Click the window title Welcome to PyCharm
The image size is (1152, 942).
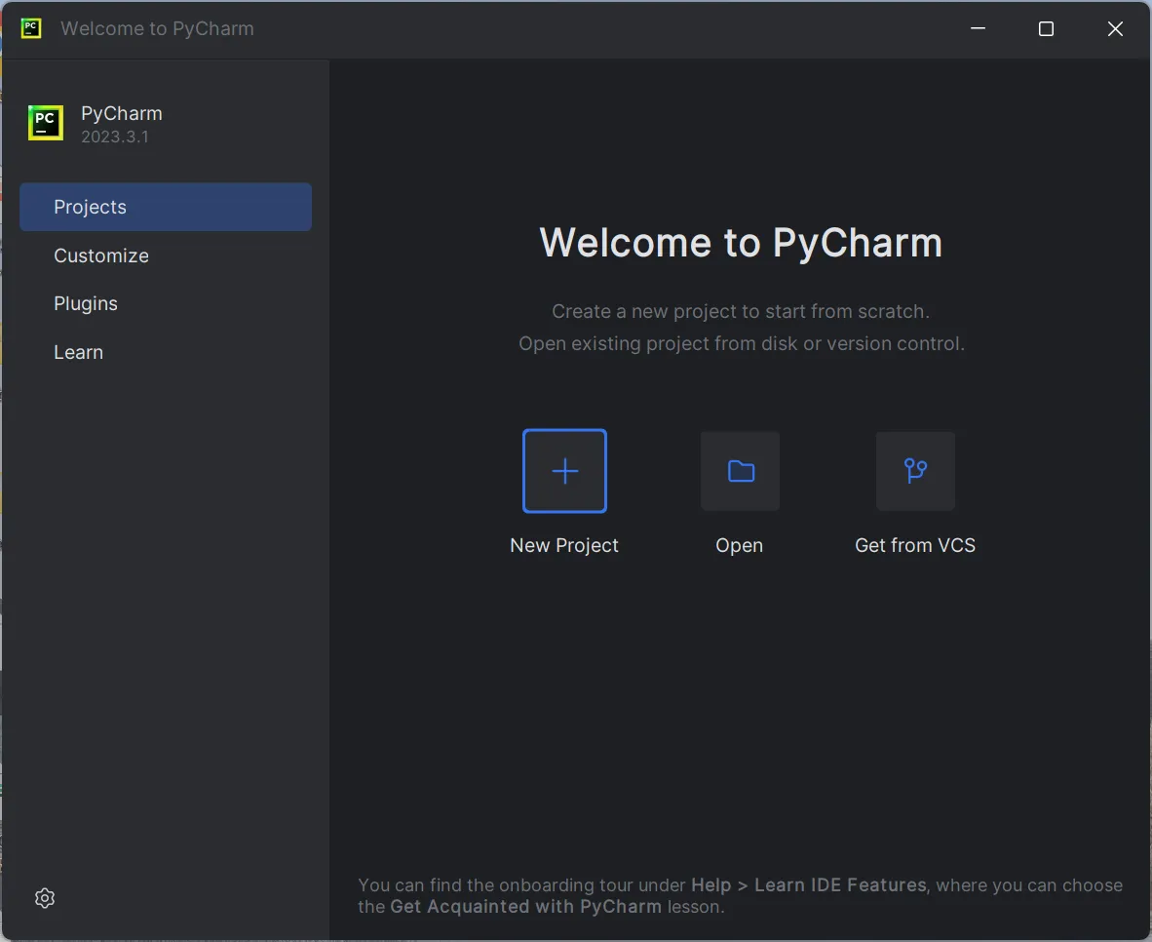point(157,28)
